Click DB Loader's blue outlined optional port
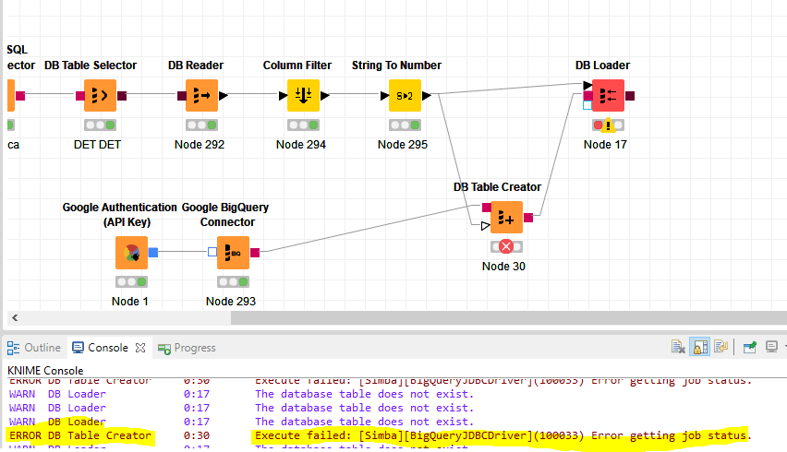787x452 pixels. pyautogui.click(x=587, y=105)
